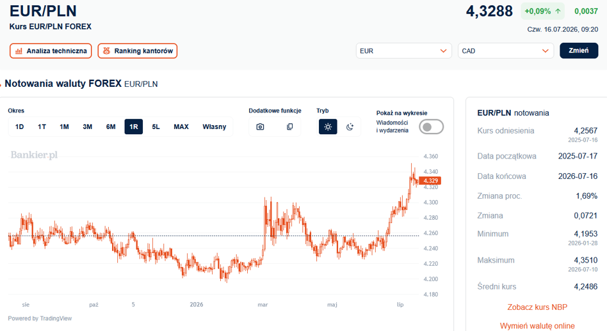Follow the Zobacz kurs NBP link
Viewport: 607px width, 331px height.
537,307
